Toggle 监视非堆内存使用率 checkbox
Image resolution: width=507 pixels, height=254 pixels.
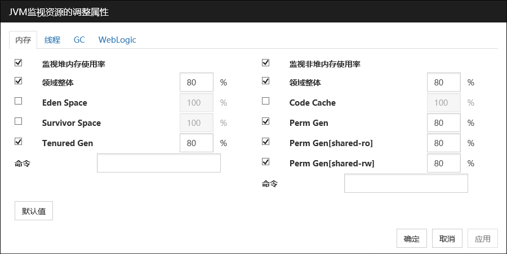tap(266, 62)
